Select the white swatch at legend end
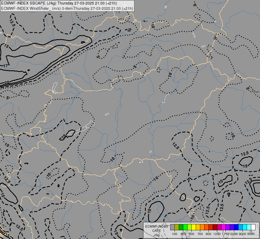 coord(253,227)
